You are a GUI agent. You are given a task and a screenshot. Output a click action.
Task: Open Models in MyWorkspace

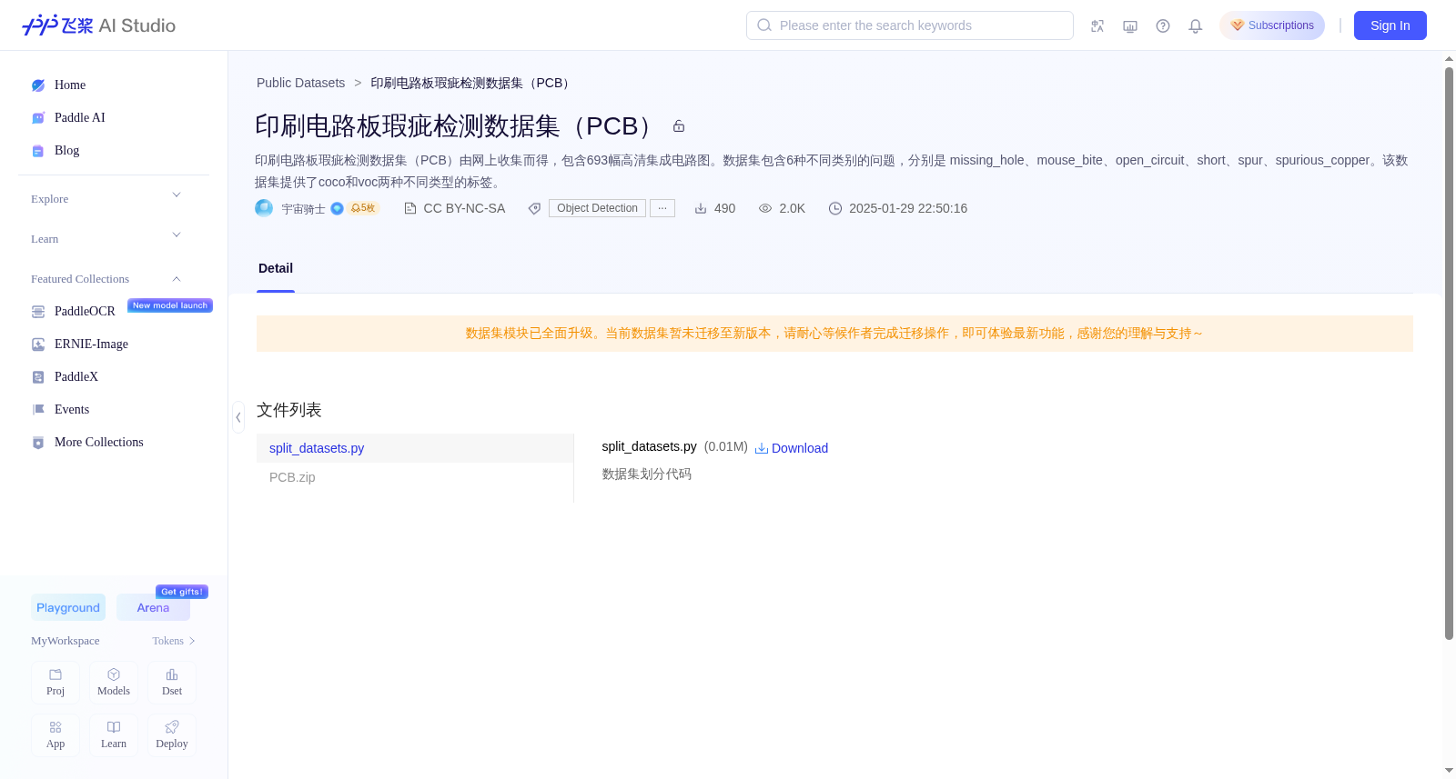coord(114,682)
